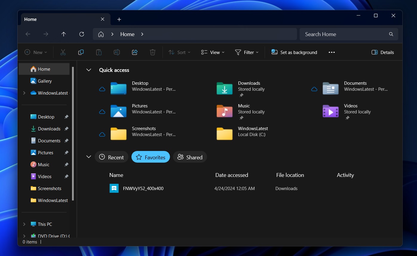
Task: Click the Rename icon in toolbar
Action: coord(117,52)
